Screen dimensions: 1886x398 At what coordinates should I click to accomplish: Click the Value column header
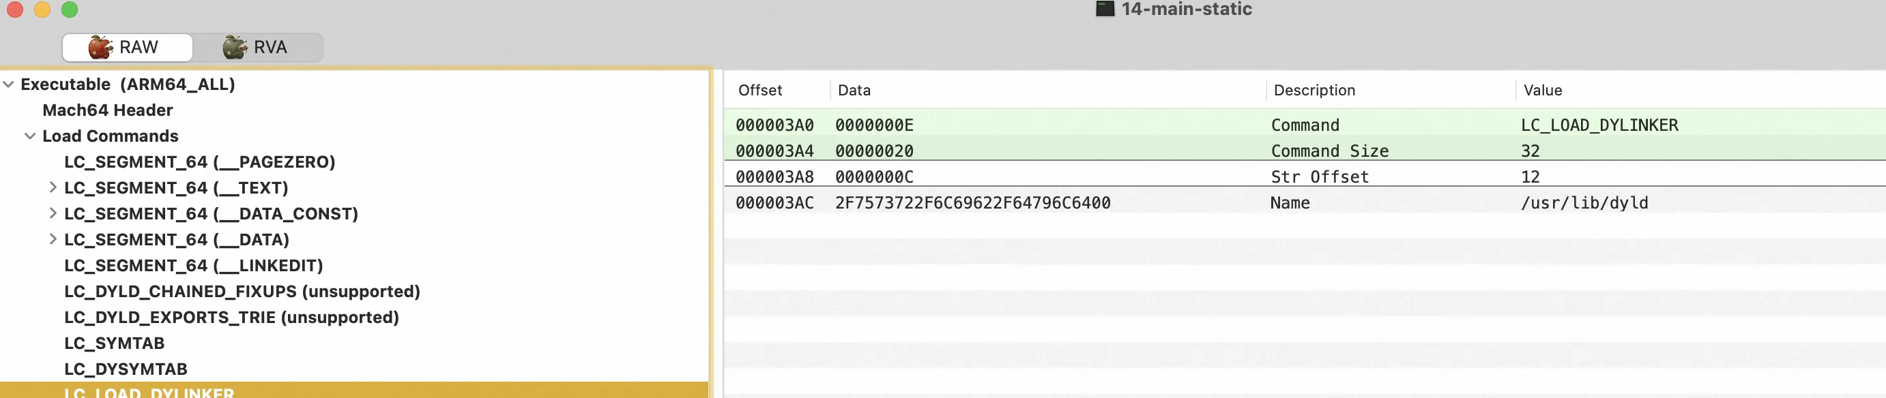click(x=1543, y=91)
